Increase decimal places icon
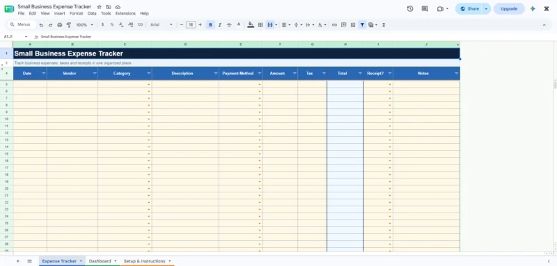Viewport: 557px width, 266px height. point(130,25)
